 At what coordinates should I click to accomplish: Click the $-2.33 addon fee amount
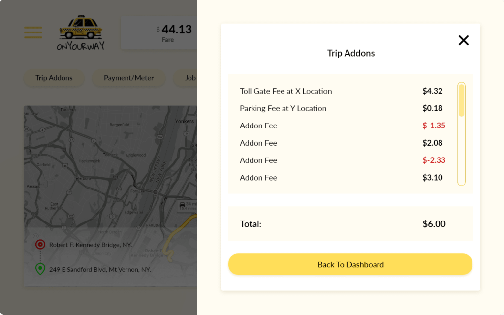coord(434,160)
